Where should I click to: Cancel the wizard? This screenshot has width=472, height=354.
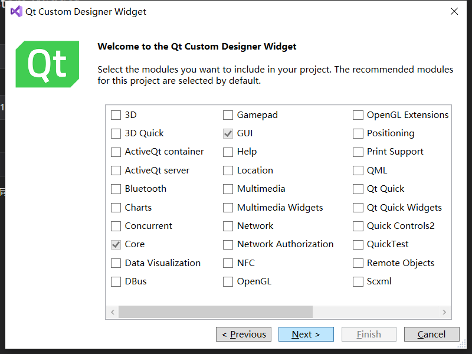tap(431, 334)
